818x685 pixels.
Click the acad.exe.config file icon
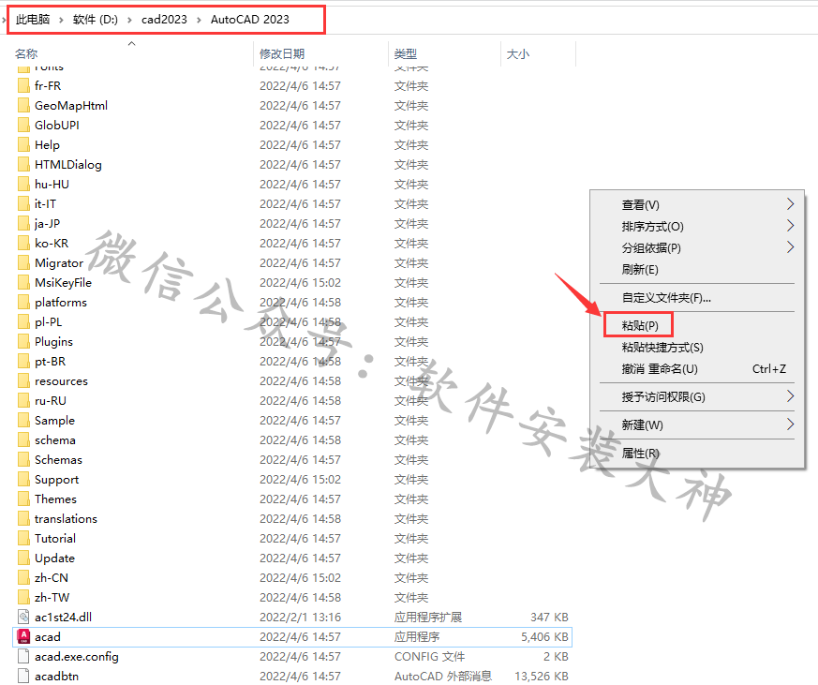(23, 656)
